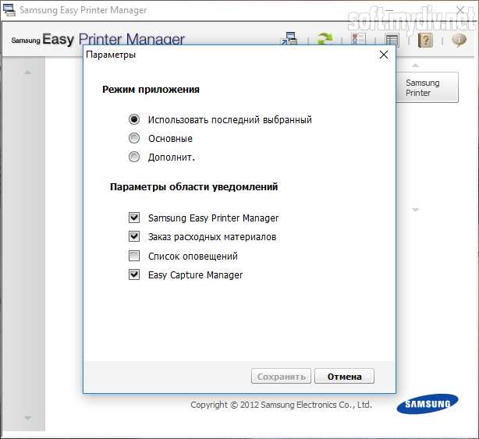Select 'Использовать последний выбранный' radio button
The image size is (479, 439).
(134, 119)
